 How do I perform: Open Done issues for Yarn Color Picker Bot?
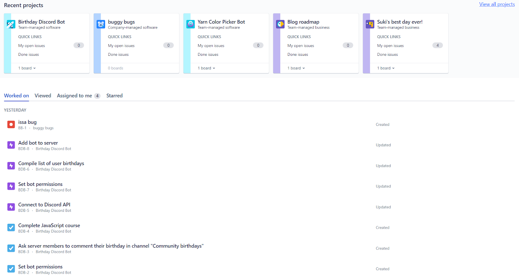(x=208, y=54)
